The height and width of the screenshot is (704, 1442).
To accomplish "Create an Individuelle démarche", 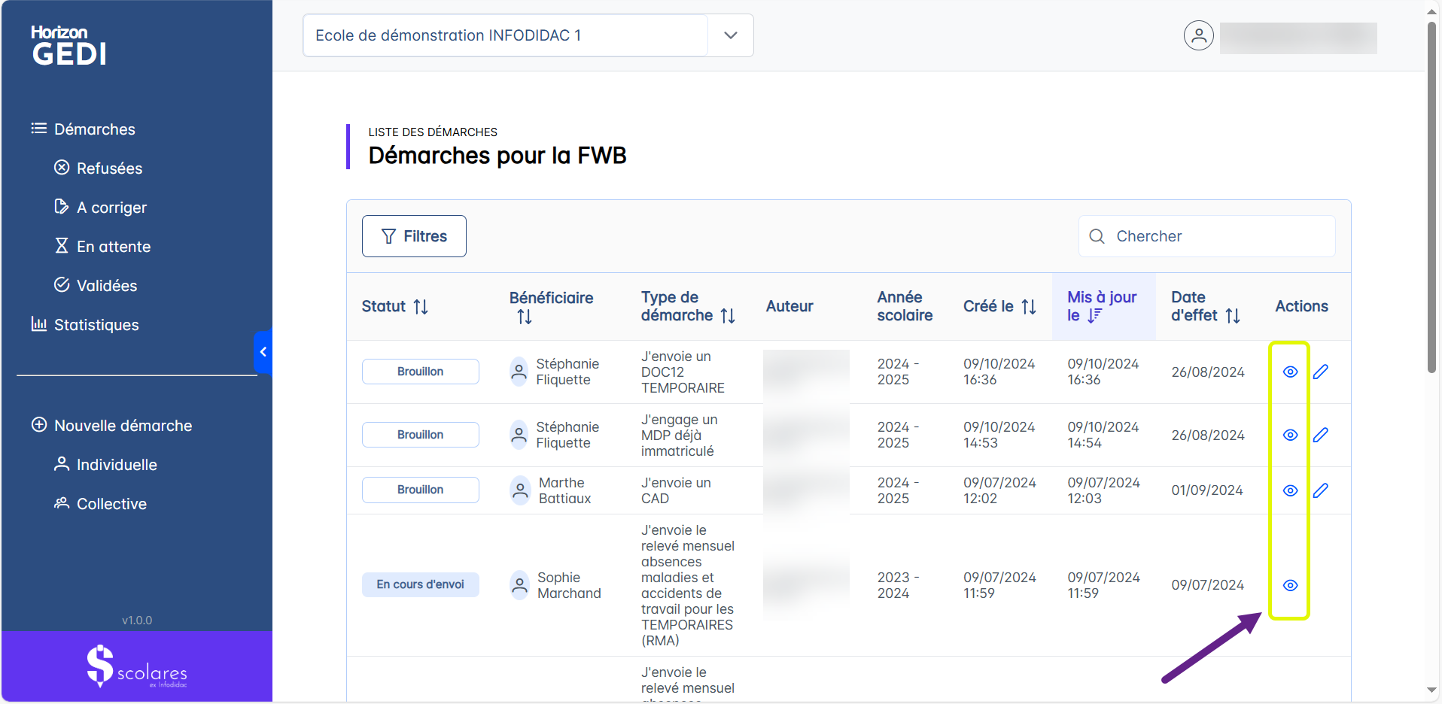I will click(105, 465).
